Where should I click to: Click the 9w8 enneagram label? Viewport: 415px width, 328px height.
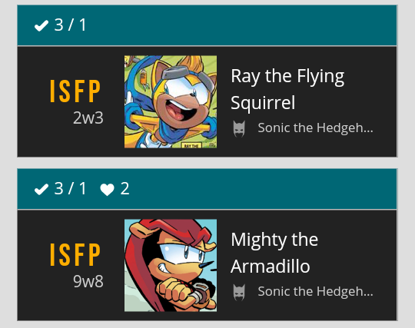(88, 281)
